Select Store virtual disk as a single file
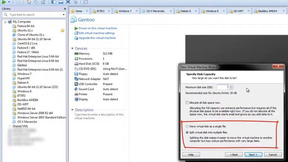 [187, 126]
